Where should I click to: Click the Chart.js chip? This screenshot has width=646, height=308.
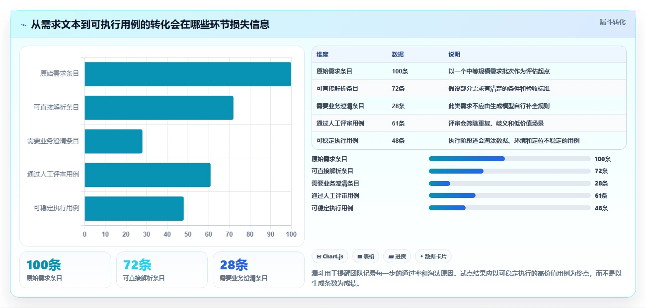pyautogui.click(x=330, y=256)
